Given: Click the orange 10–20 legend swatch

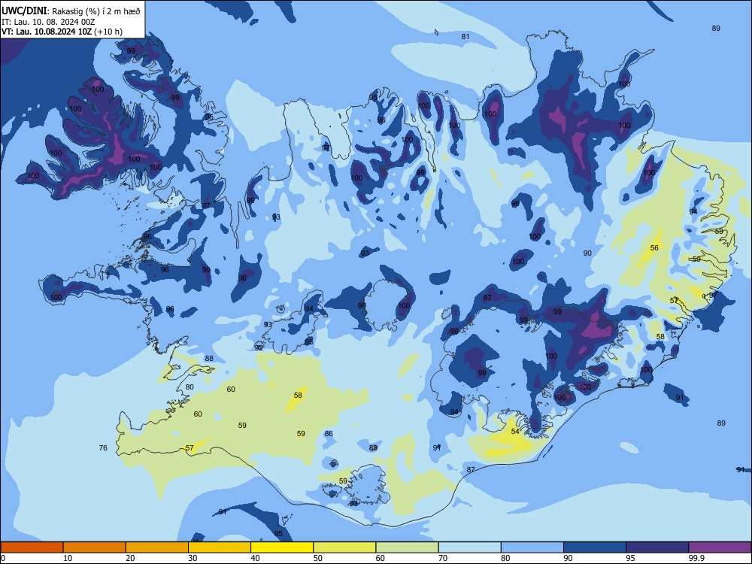Looking at the screenshot, I should (95, 547).
